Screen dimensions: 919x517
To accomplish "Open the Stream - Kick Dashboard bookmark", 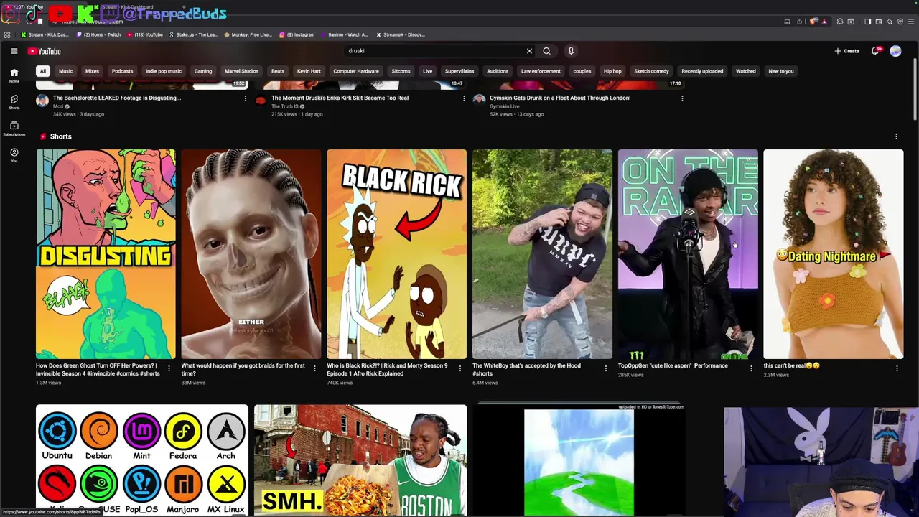I will [45, 34].
